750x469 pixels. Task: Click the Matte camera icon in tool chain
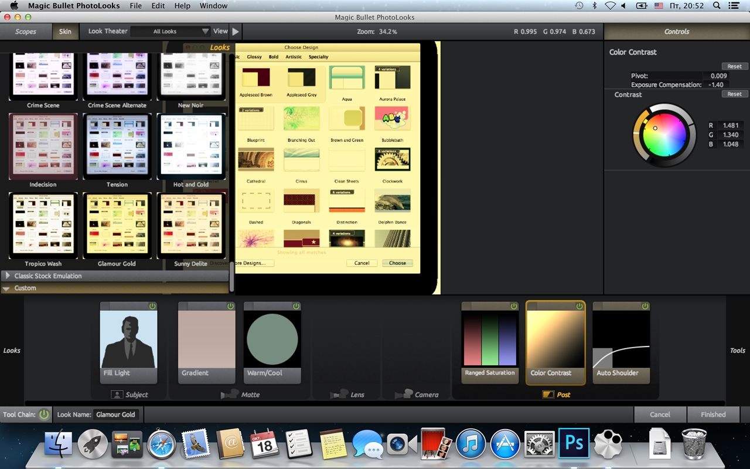click(230, 395)
